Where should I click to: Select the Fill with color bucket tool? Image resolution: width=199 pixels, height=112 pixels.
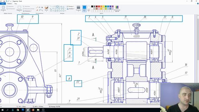click(39, 7)
